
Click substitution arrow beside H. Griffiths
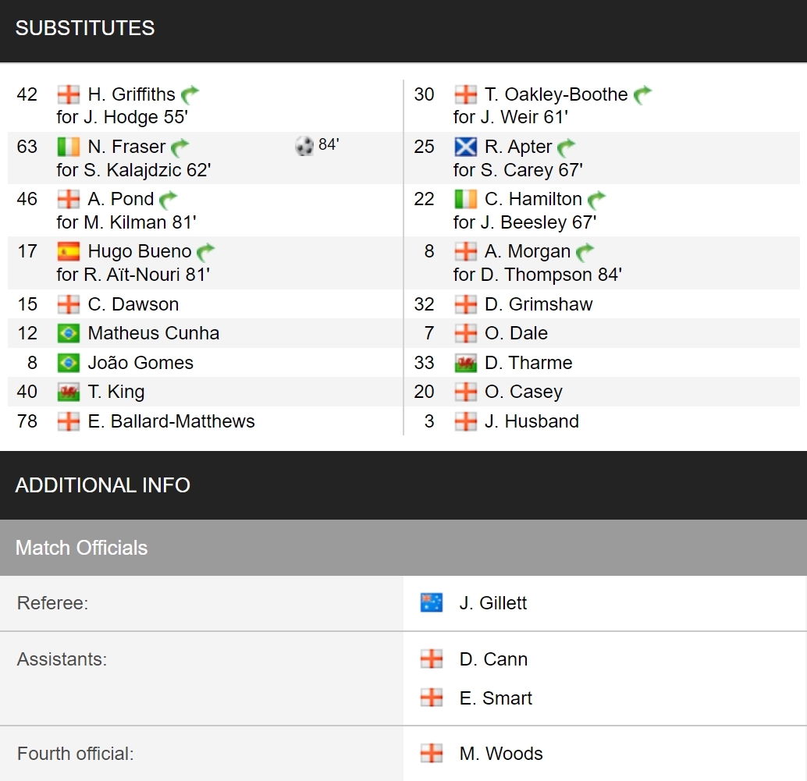point(190,94)
